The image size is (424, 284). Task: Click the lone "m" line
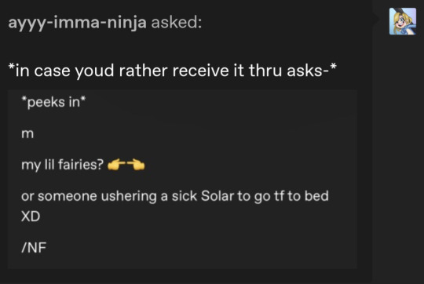(27, 133)
